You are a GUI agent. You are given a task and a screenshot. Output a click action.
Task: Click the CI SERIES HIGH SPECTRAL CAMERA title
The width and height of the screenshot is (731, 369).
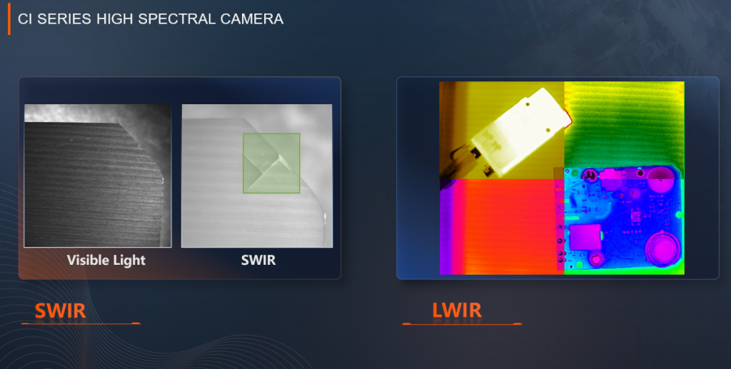[150, 19]
